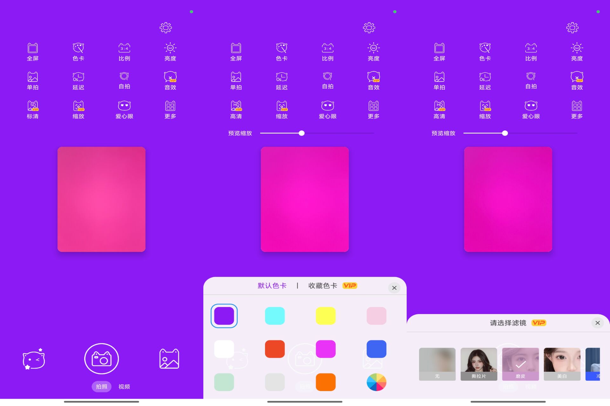610x406 pixels.
Task: Open the gallery icon beside the shutter
Action: tap(169, 359)
